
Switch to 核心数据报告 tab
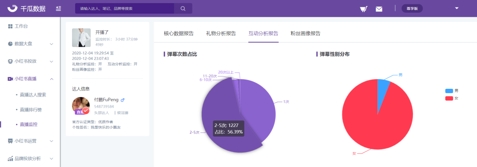(x=178, y=33)
